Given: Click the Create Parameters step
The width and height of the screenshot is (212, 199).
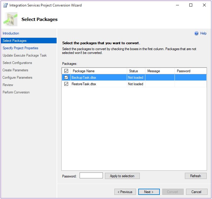Looking at the screenshot, I should coord(15,70).
